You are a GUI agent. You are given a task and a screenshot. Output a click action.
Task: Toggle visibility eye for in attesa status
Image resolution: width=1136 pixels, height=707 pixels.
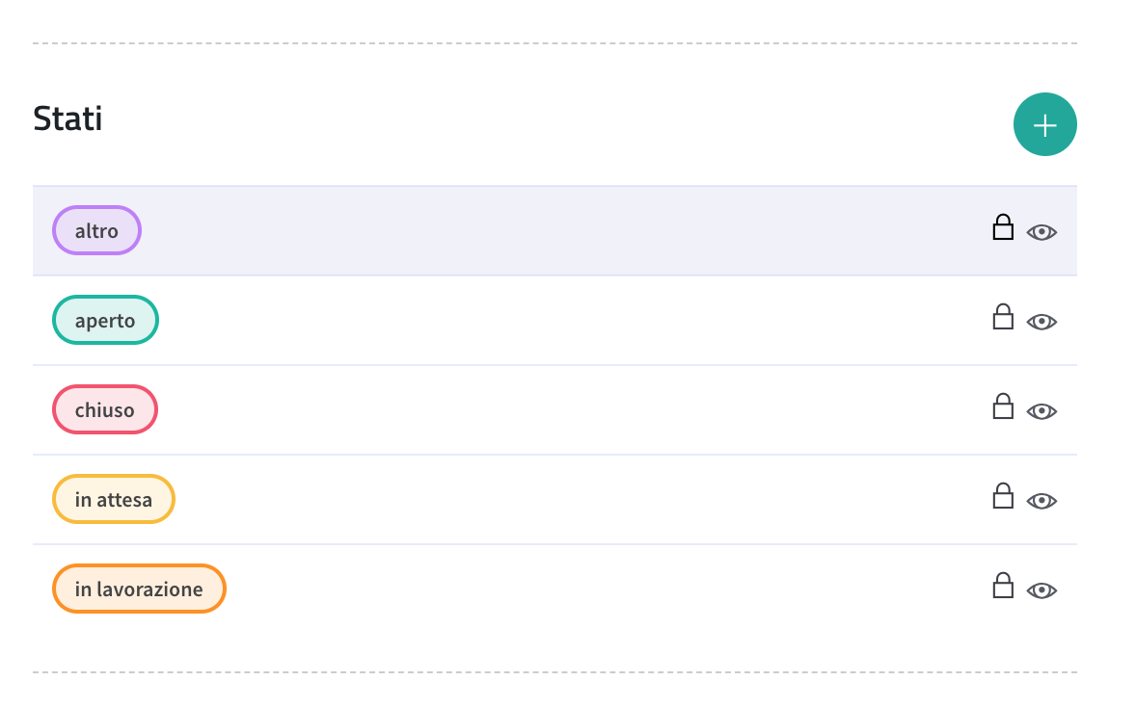tap(1041, 502)
